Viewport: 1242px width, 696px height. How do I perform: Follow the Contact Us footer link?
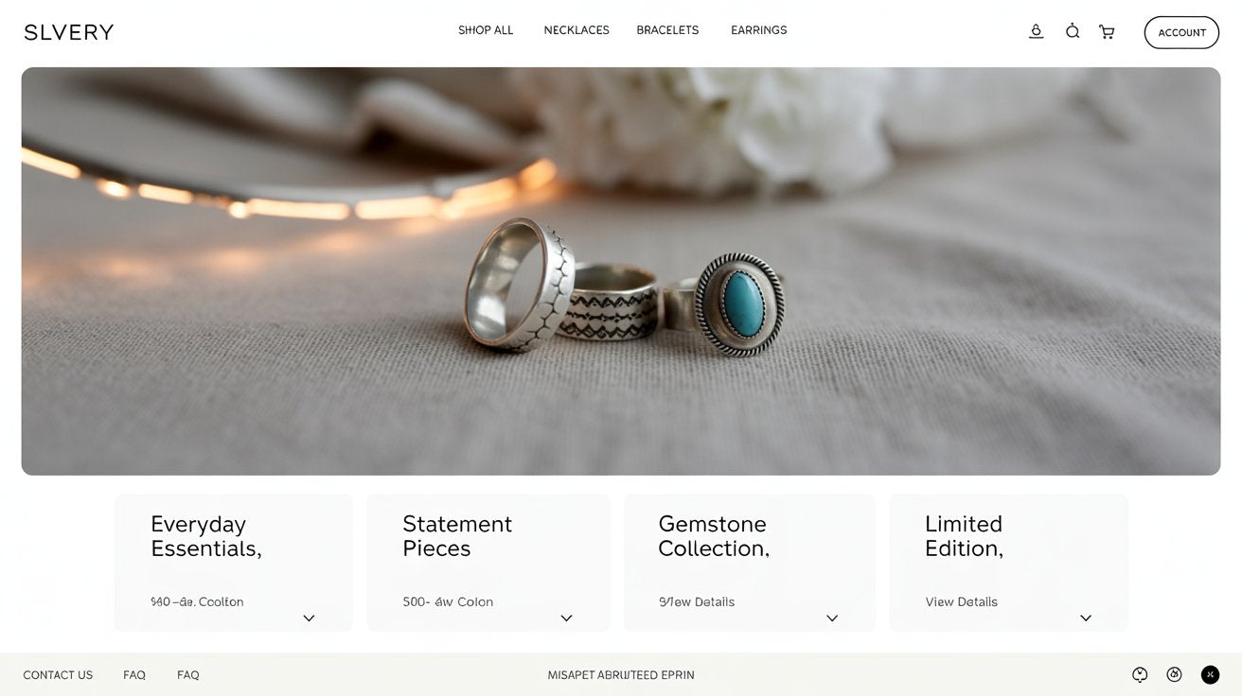click(x=58, y=675)
